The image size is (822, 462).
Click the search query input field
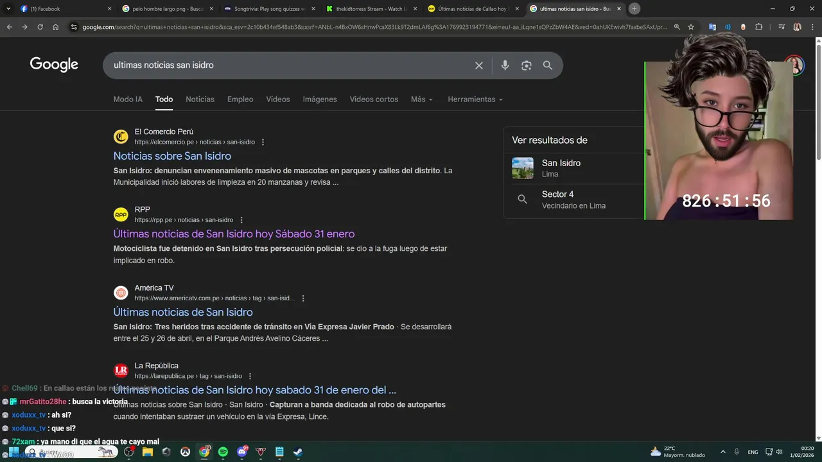(289, 65)
